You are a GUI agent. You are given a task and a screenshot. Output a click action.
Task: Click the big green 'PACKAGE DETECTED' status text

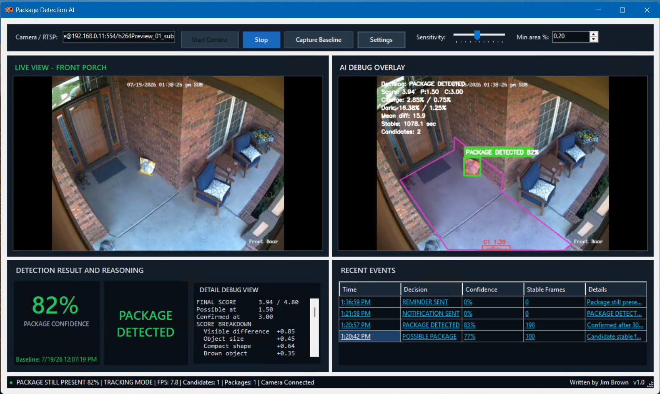pyautogui.click(x=146, y=324)
